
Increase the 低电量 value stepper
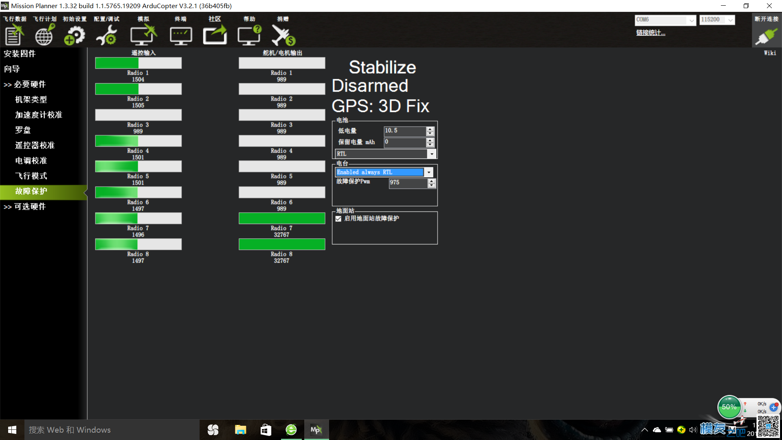tap(430, 129)
